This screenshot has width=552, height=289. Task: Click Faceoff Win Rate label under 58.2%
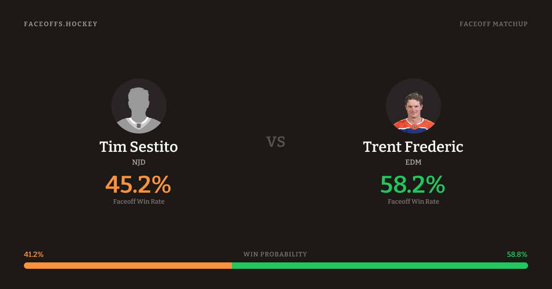tap(413, 201)
